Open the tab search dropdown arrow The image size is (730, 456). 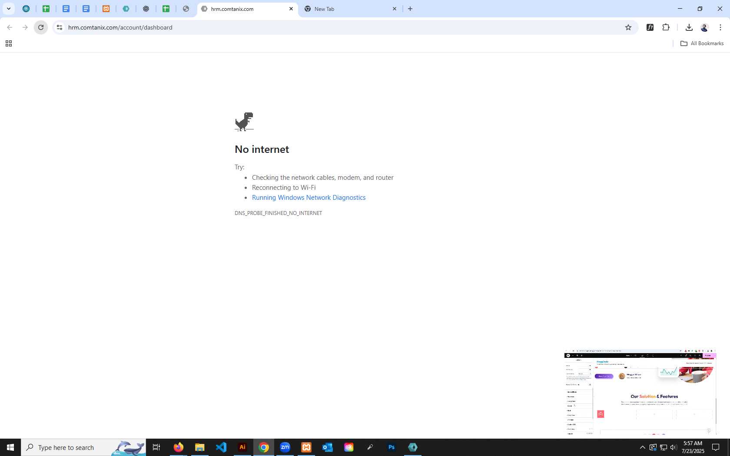9,9
